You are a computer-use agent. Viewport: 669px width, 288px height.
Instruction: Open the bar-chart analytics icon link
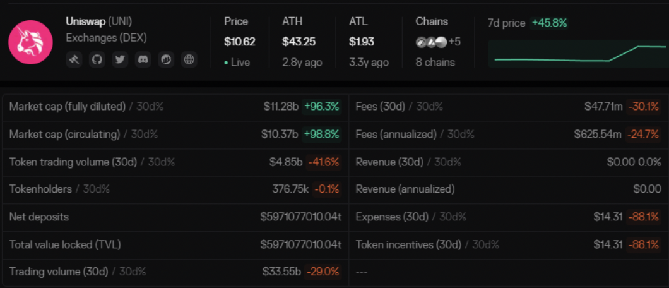(167, 59)
